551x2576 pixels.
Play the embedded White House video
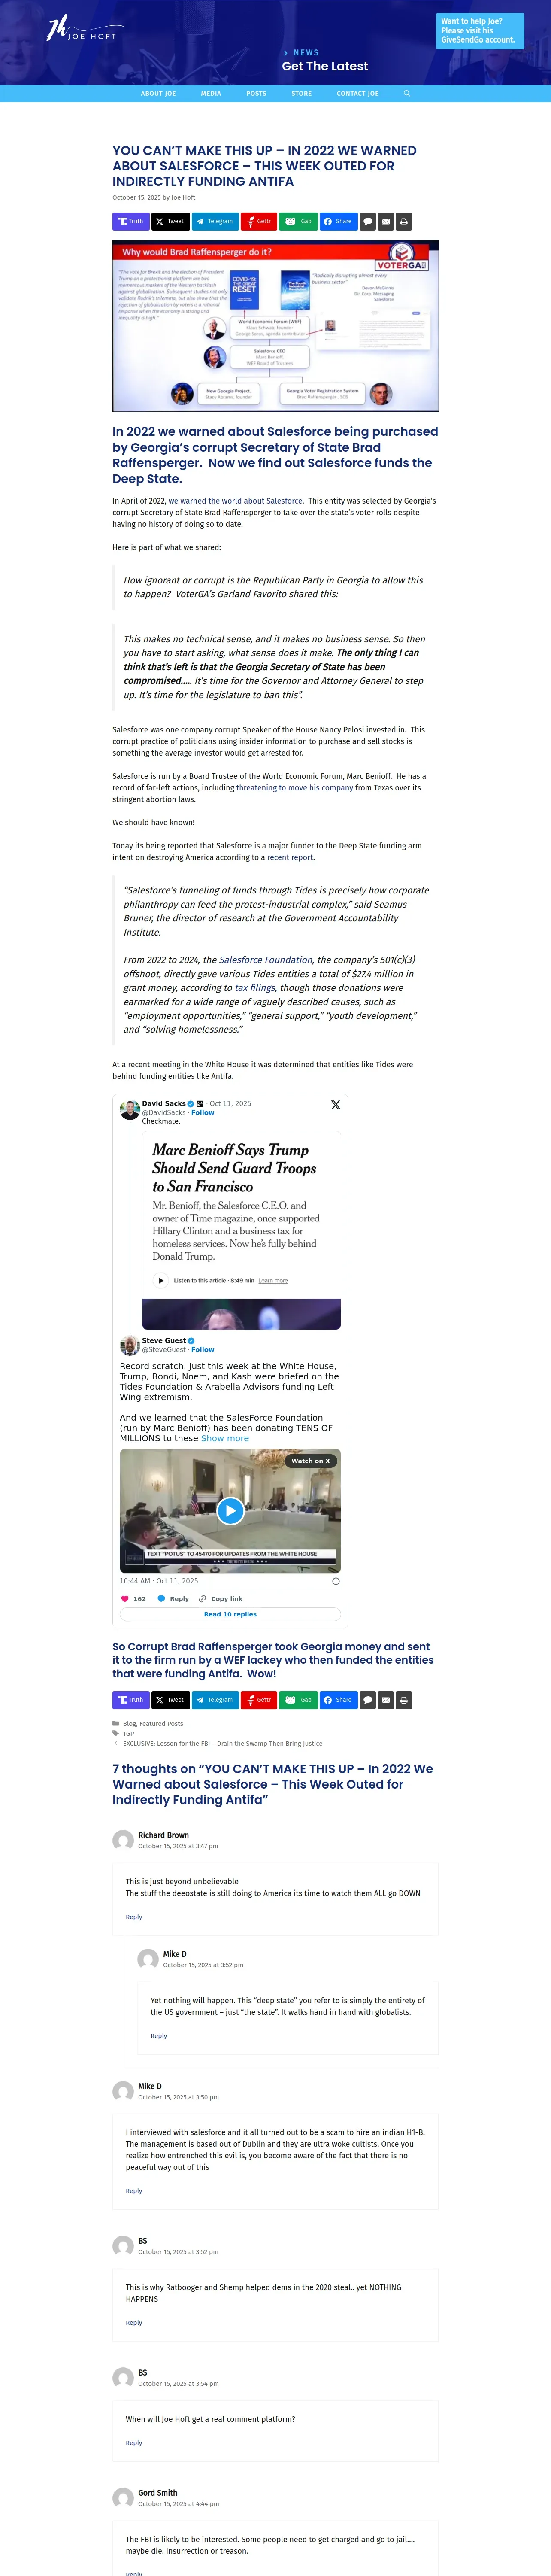tap(230, 1510)
